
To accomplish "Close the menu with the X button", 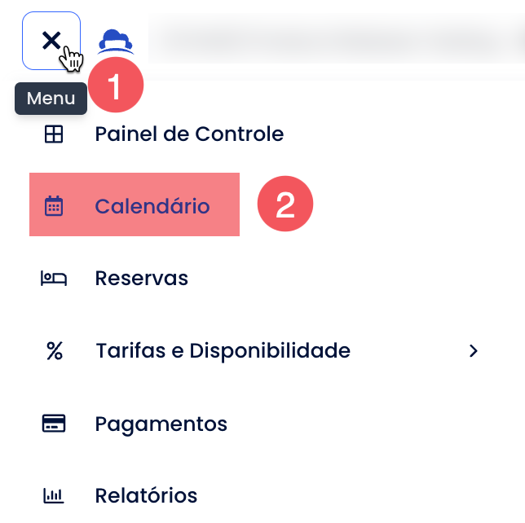I will click(x=51, y=41).
